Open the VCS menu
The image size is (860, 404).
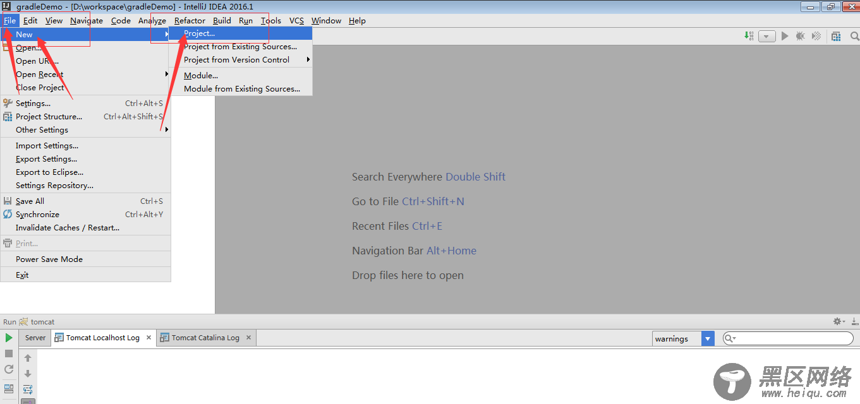click(x=296, y=20)
